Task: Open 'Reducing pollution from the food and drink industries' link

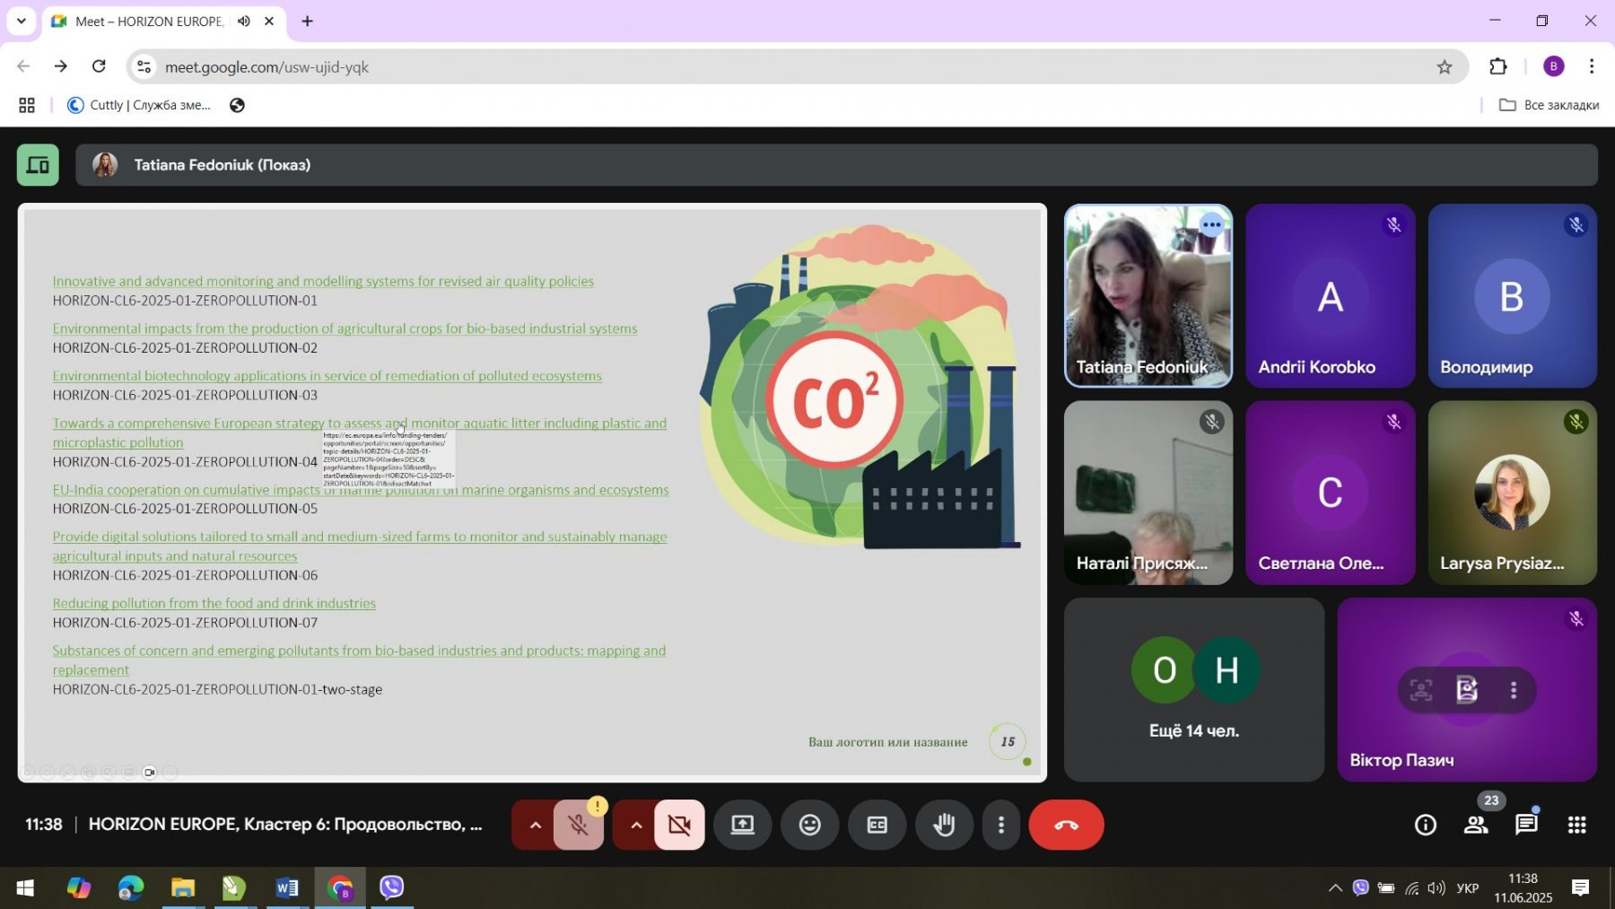Action: (214, 603)
